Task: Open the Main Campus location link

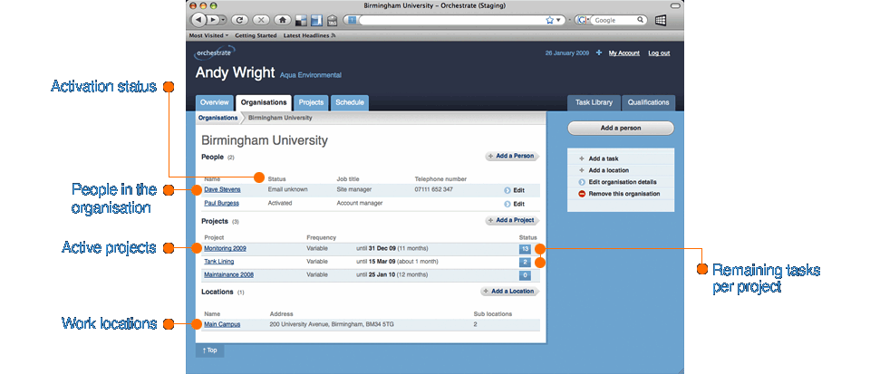Action: pyautogui.click(x=222, y=324)
